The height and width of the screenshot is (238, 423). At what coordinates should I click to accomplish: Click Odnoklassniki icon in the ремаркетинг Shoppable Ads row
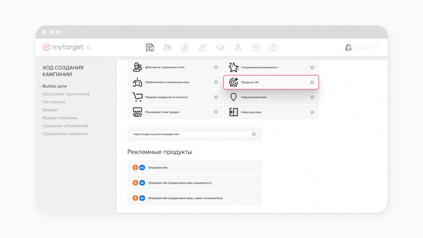(135, 183)
